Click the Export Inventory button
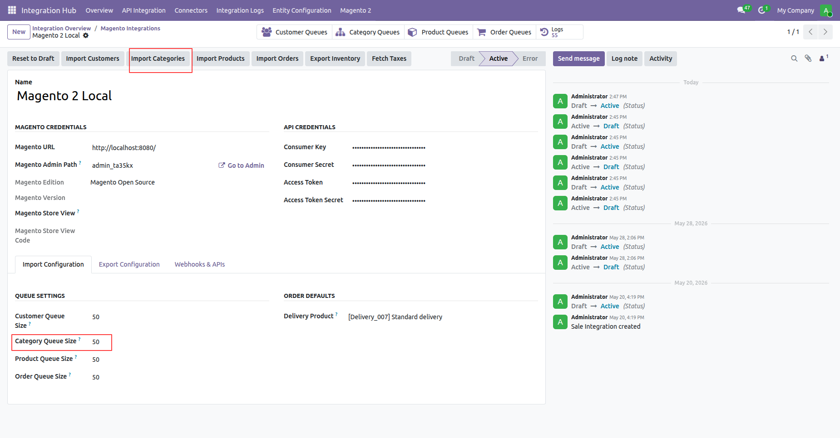Screen dimensions: 840x438 click(335, 58)
